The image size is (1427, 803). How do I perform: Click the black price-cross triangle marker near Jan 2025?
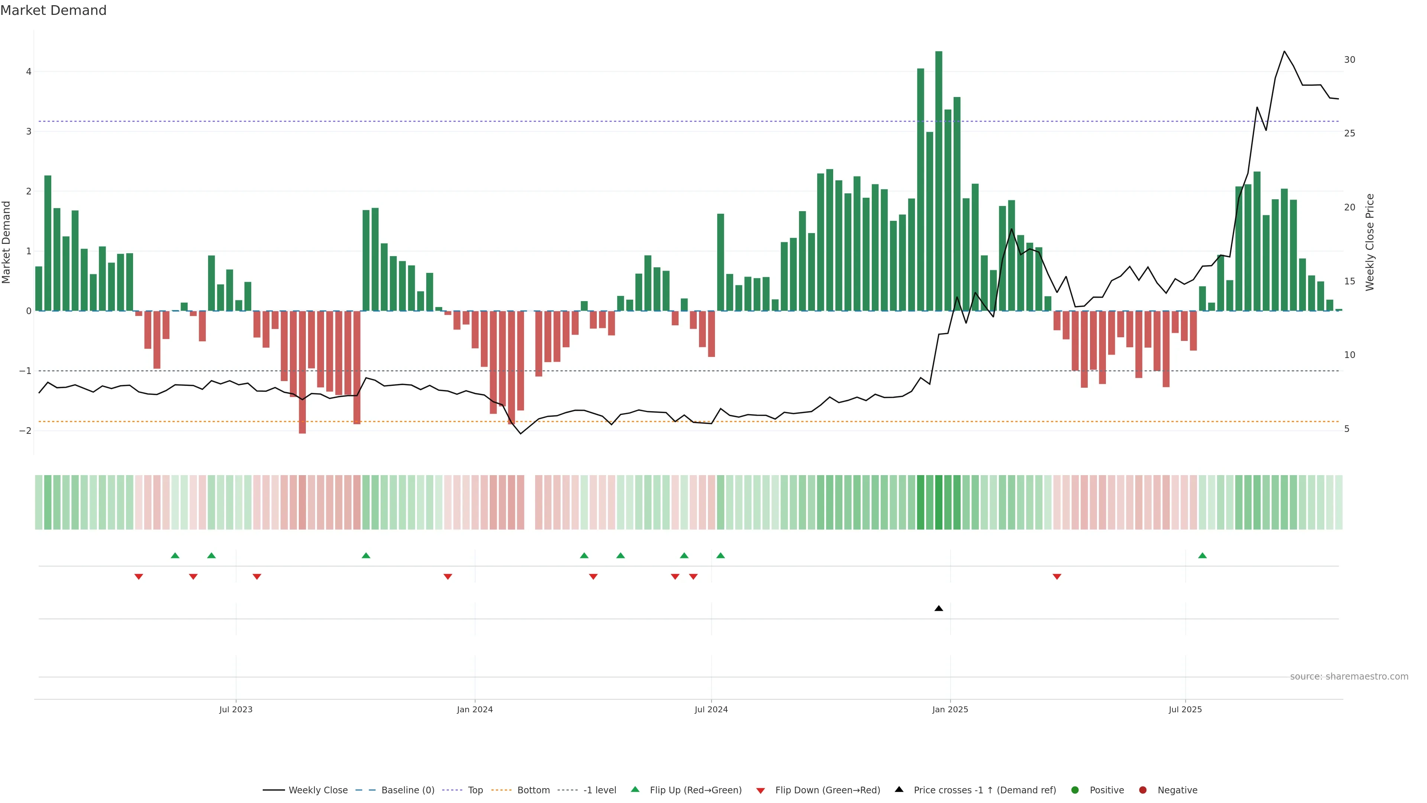(938, 609)
